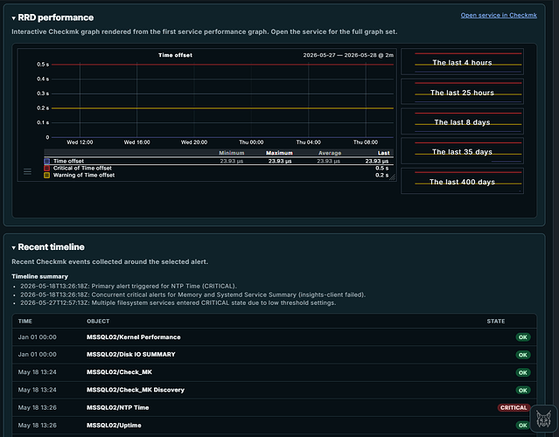559x437 pixels.
Task: Click the red Critical of Time offset swatch
Action: click(46, 168)
